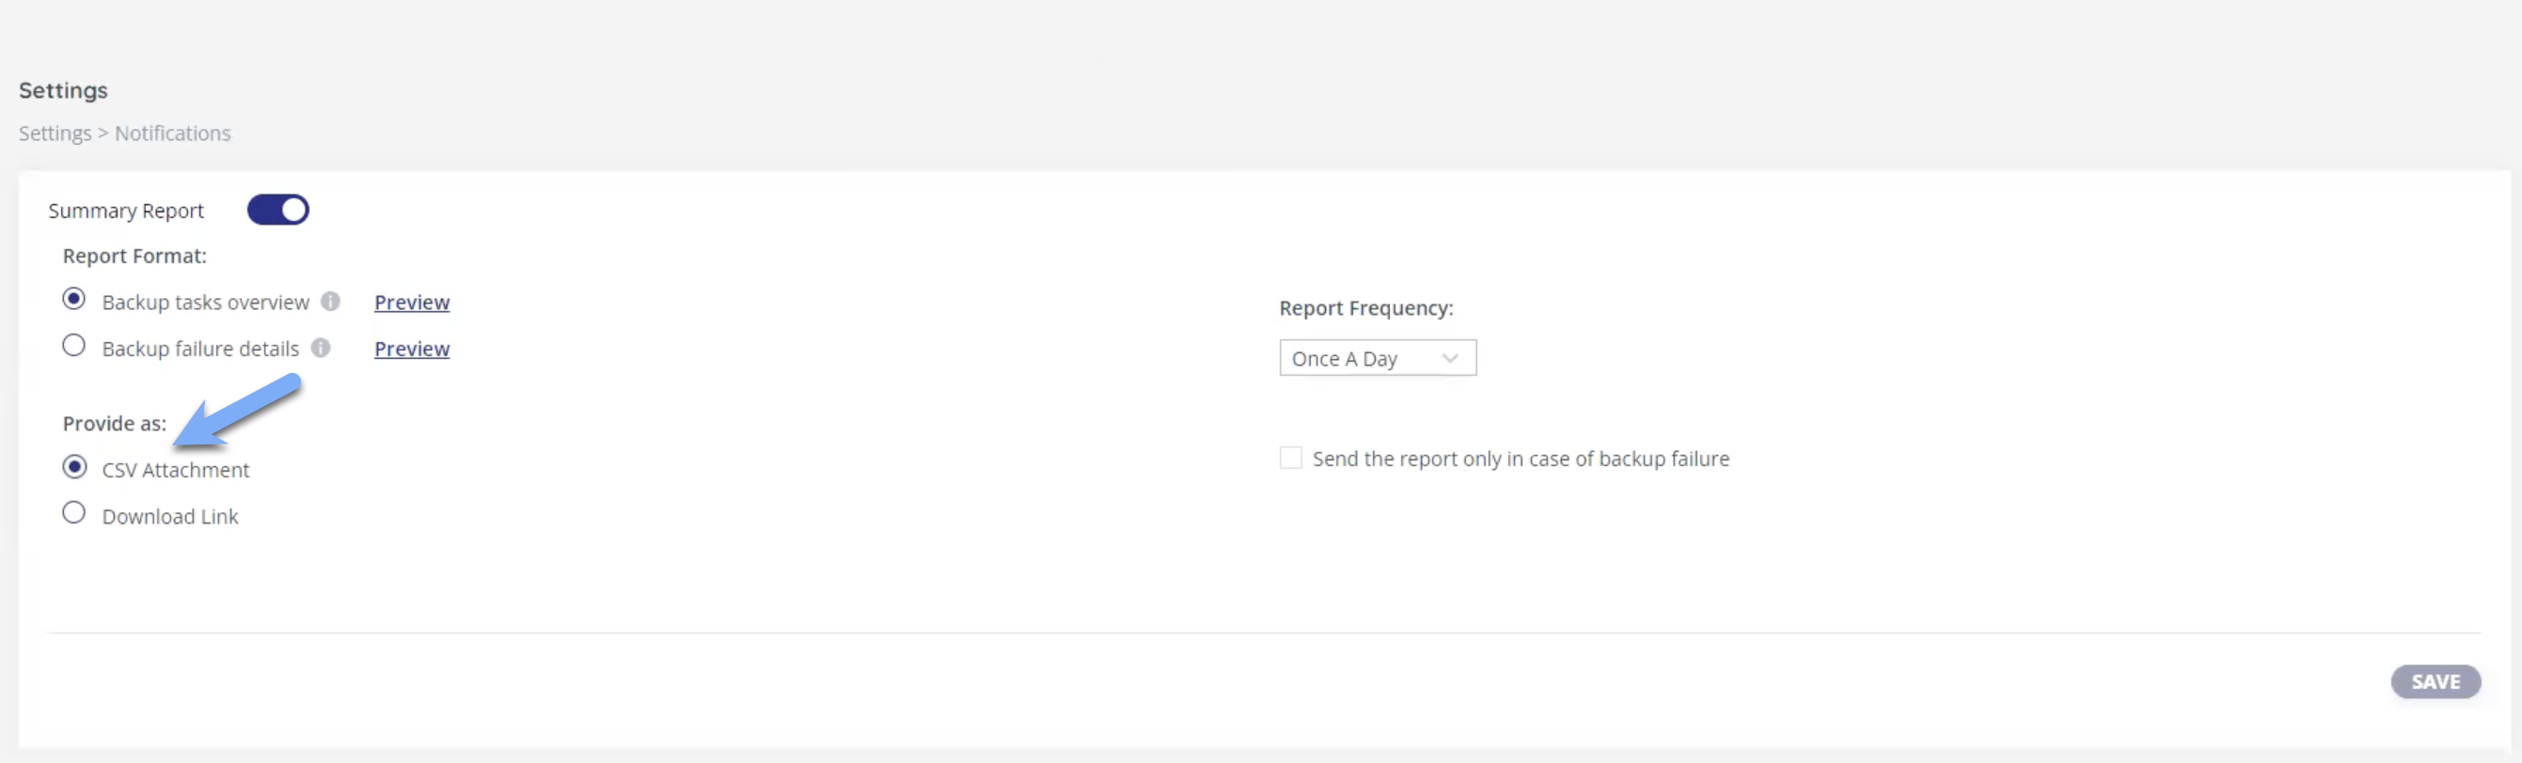
Task: Click info icon beside Backup tasks overview
Action: (x=331, y=302)
